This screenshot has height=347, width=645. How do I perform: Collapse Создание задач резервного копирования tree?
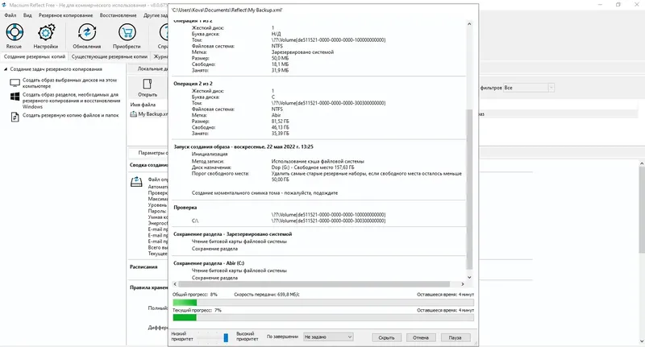coord(6,69)
